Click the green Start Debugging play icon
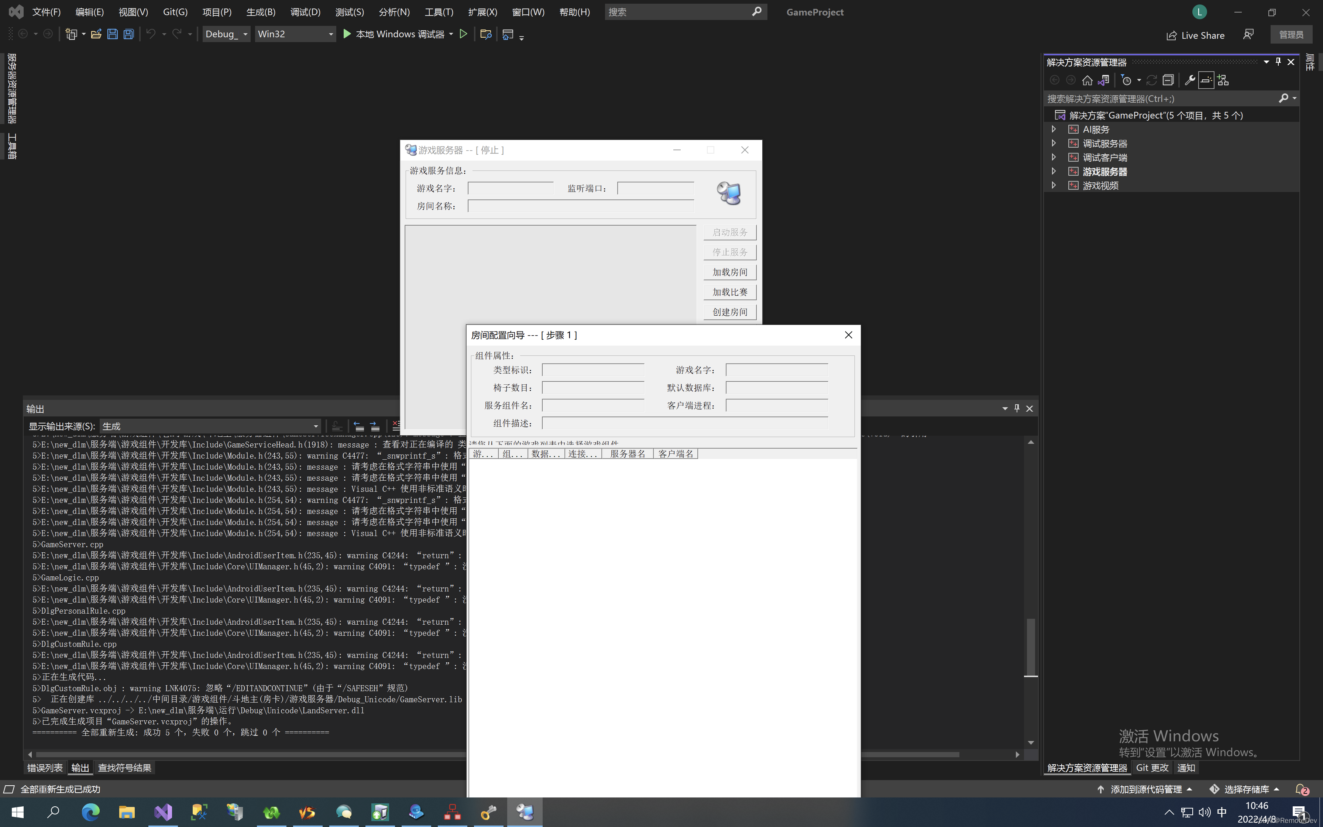 347,34
